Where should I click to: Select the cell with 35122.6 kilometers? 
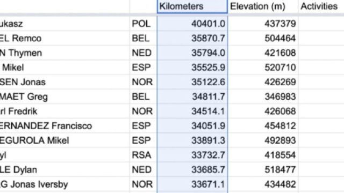click(x=192, y=82)
